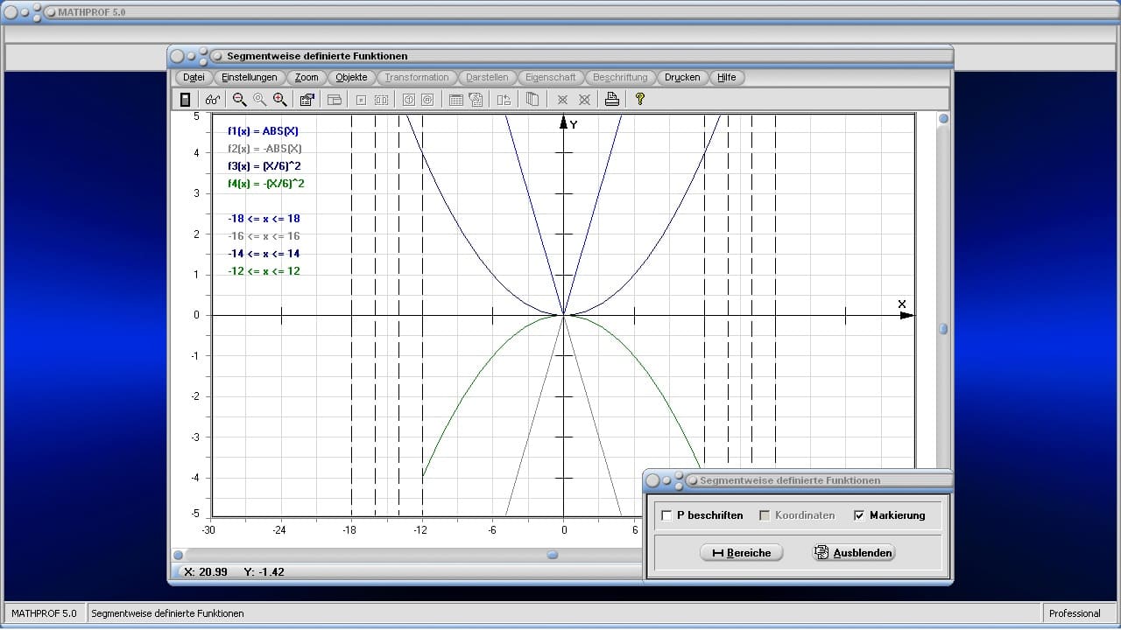The height and width of the screenshot is (630, 1121).
Task: Open the Zoom menu
Action: [307, 77]
